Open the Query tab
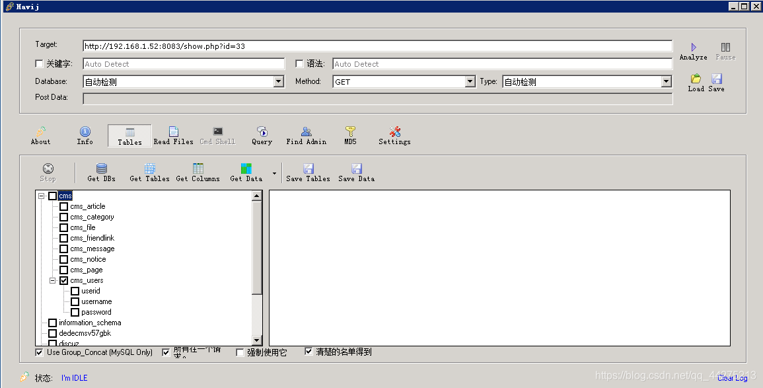This screenshot has height=388, width=763. tap(262, 136)
